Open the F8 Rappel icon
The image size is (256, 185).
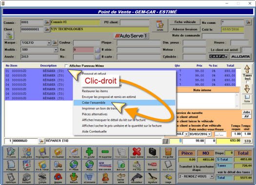(11, 166)
